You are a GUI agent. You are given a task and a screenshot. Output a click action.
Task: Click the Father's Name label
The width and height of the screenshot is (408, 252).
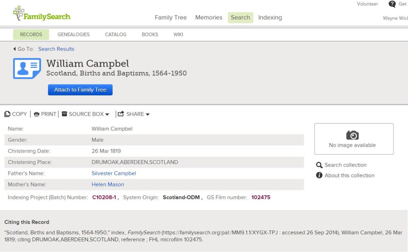tap(26, 173)
